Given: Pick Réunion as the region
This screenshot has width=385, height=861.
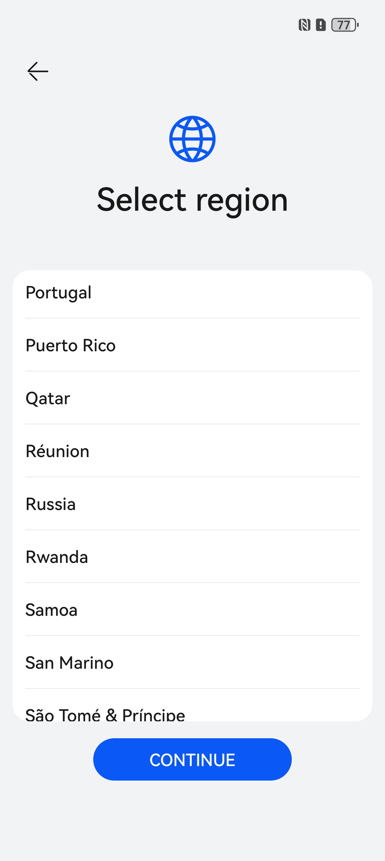Looking at the screenshot, I should [x=58, y=451].
